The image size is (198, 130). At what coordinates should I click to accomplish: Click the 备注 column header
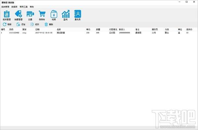137,29
